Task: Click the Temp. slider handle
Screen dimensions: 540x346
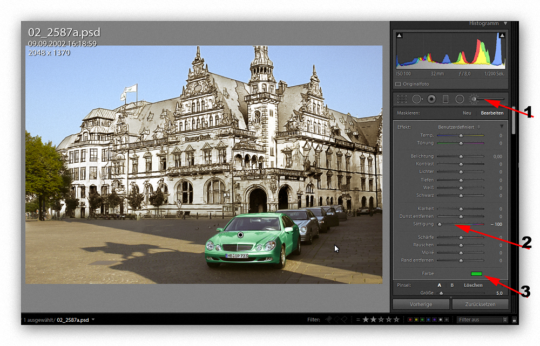Action: (x=461, y=136)
